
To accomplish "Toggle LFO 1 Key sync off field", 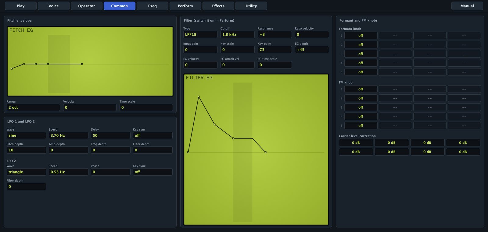I will (152, 135).
